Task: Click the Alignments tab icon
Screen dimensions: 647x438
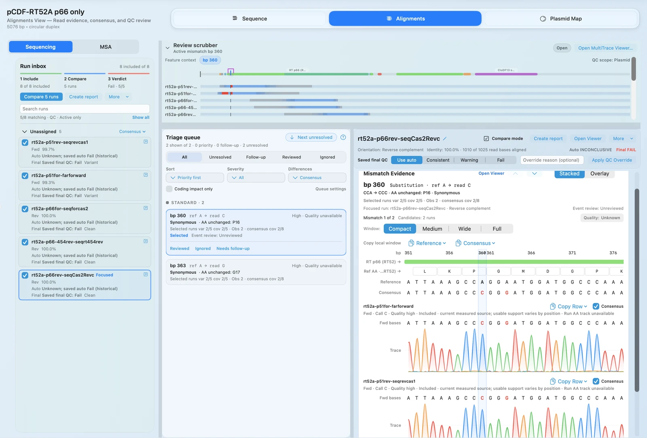Action: coord(389,19)
